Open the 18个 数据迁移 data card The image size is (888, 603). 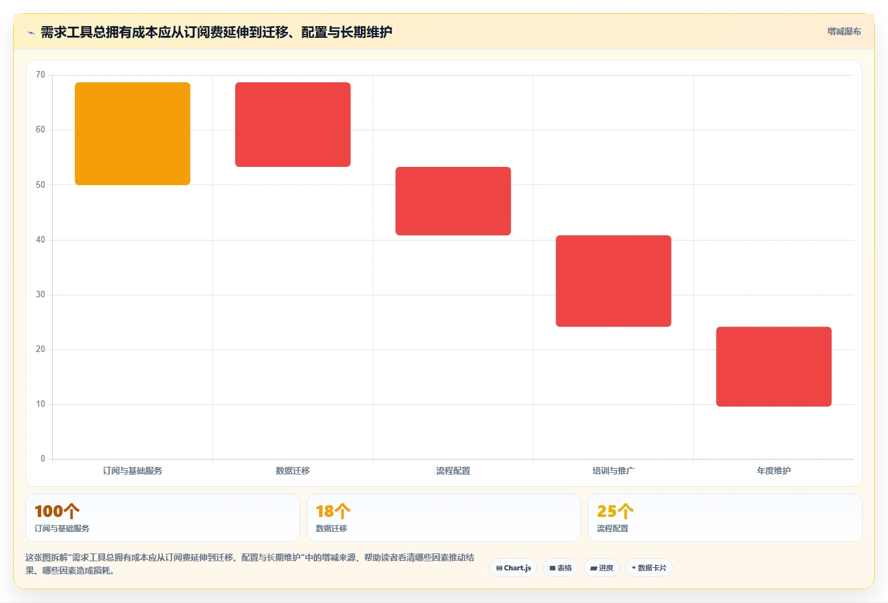tap(444, 518)
